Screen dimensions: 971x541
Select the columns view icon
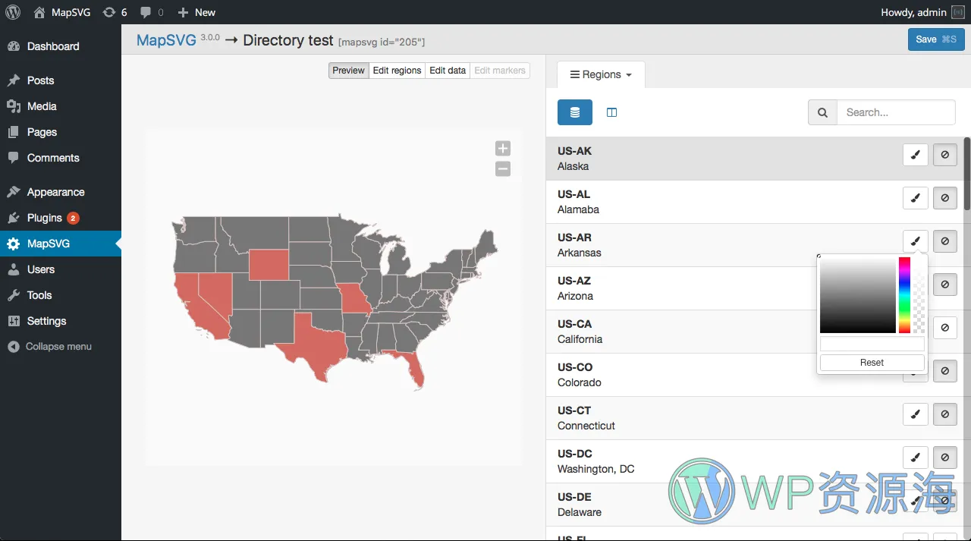point(612,112)
